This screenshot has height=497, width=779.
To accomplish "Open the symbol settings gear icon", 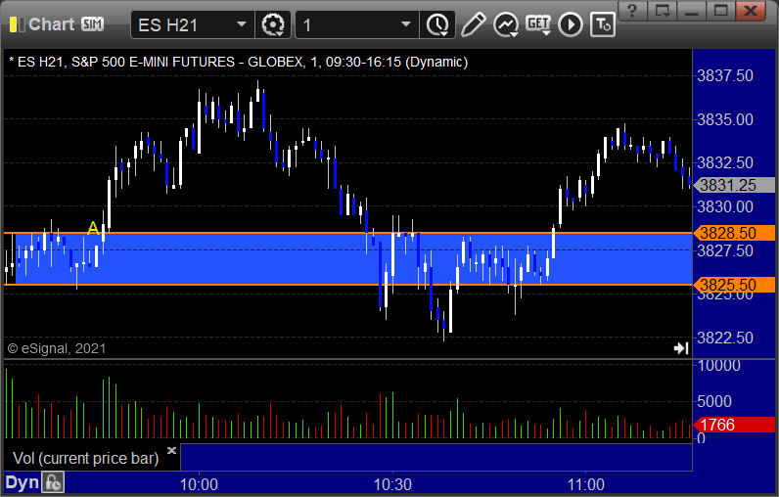I will [x=273, y=24].
